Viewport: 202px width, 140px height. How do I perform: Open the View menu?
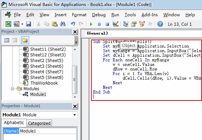44,15
